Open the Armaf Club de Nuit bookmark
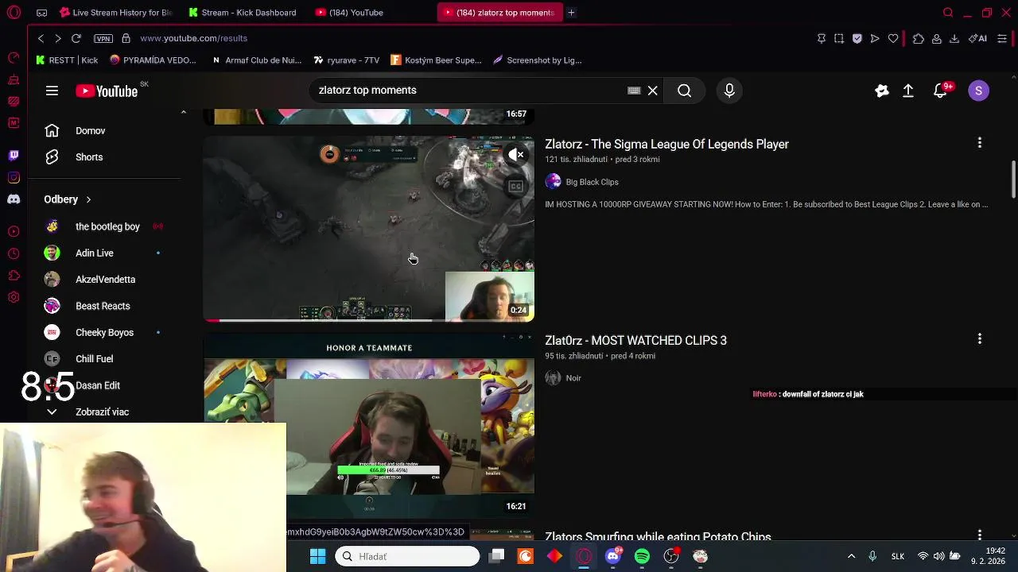The width and height of the screenshot is (1018, 572). pos(256,60)
